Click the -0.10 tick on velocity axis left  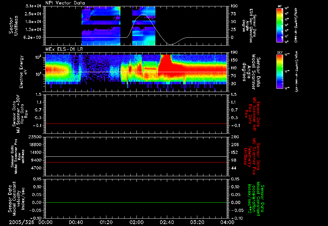35,218
